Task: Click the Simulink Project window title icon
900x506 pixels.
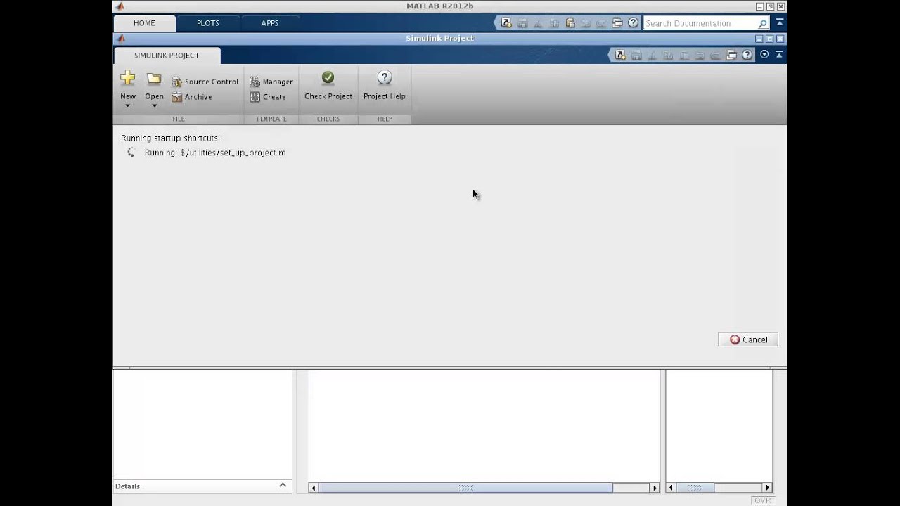Action: tap(121, 39)
